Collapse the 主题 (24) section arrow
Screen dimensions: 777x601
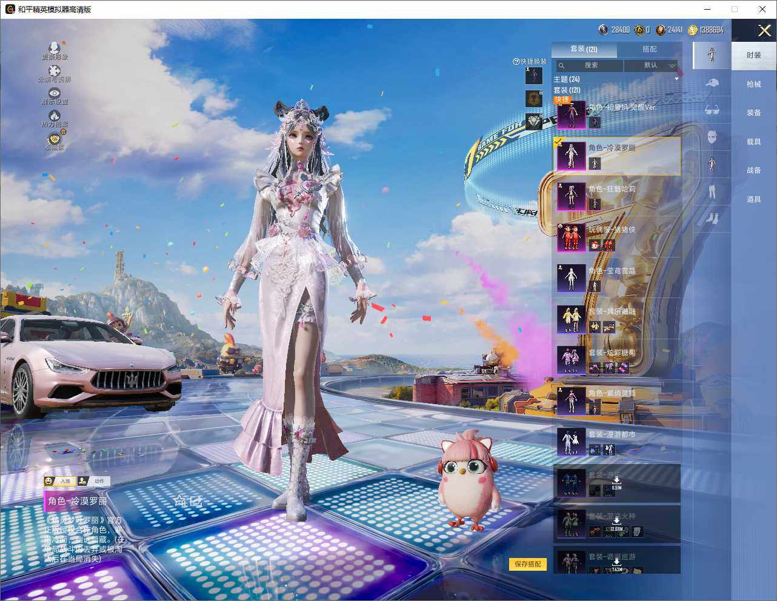676,79
